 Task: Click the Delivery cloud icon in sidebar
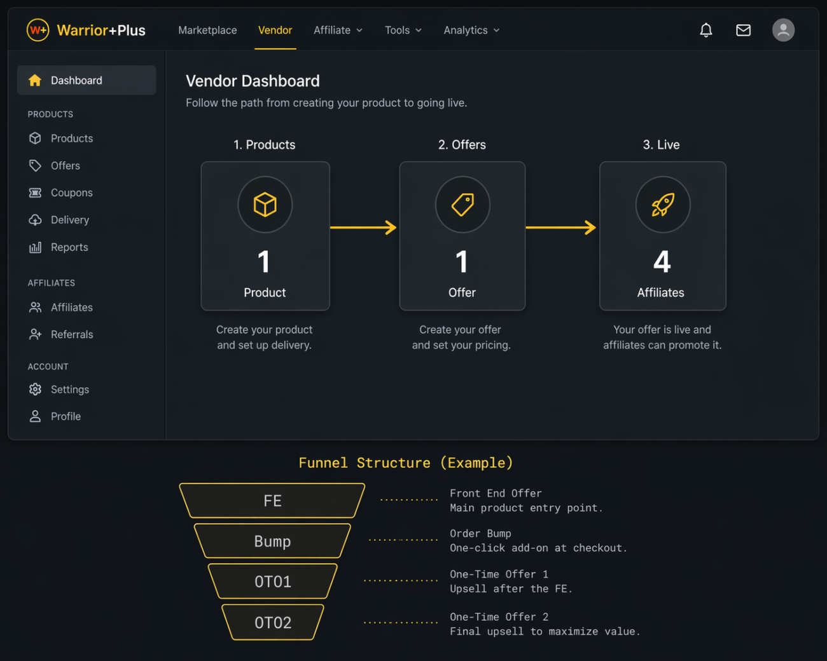pyautogui.click(x=36, y=220)
